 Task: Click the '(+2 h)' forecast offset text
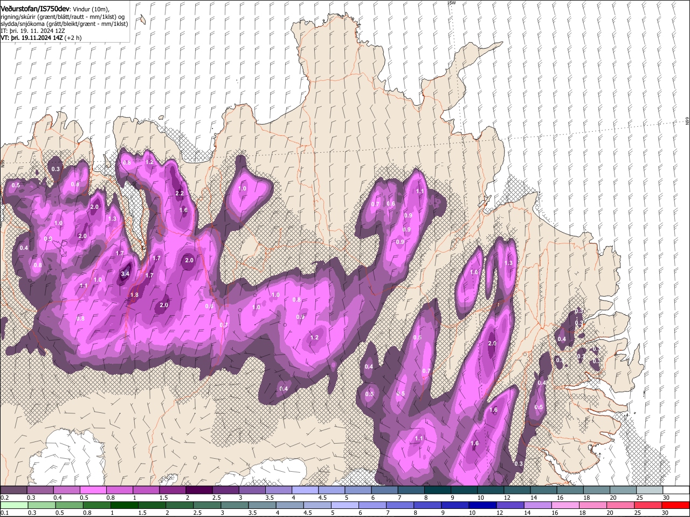73,38
